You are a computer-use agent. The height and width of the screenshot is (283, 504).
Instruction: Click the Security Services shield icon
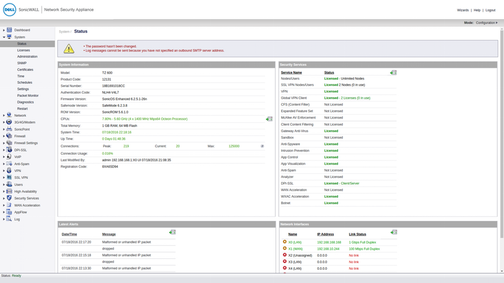[x=9, y=199]
